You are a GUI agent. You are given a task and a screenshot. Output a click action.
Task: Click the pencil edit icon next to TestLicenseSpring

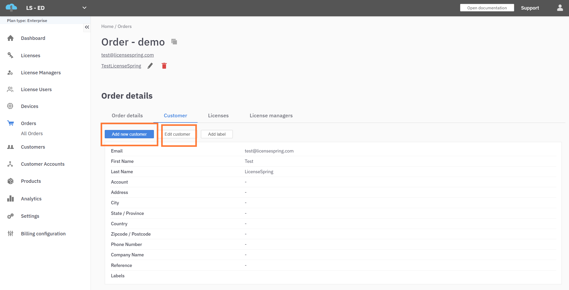tap(150, 66)
